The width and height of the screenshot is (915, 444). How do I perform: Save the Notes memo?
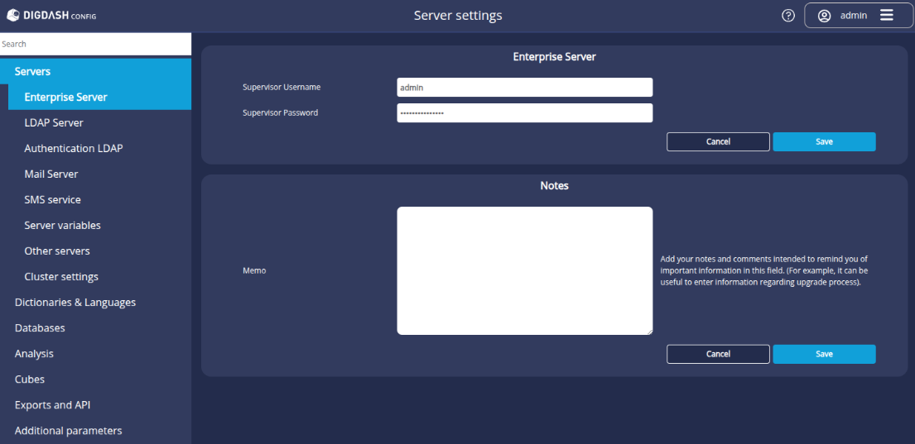(824, 354)
